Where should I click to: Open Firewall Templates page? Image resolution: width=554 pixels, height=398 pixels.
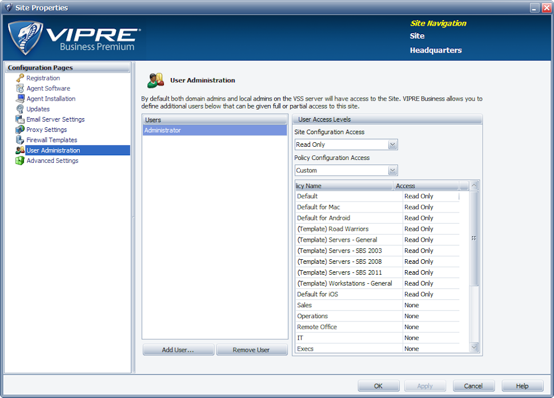(x=51, y=140)
